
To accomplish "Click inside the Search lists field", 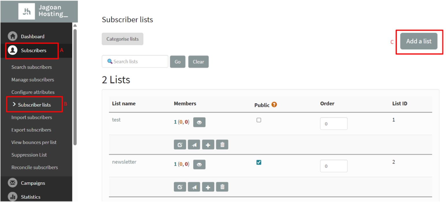I will click(135, 61).
